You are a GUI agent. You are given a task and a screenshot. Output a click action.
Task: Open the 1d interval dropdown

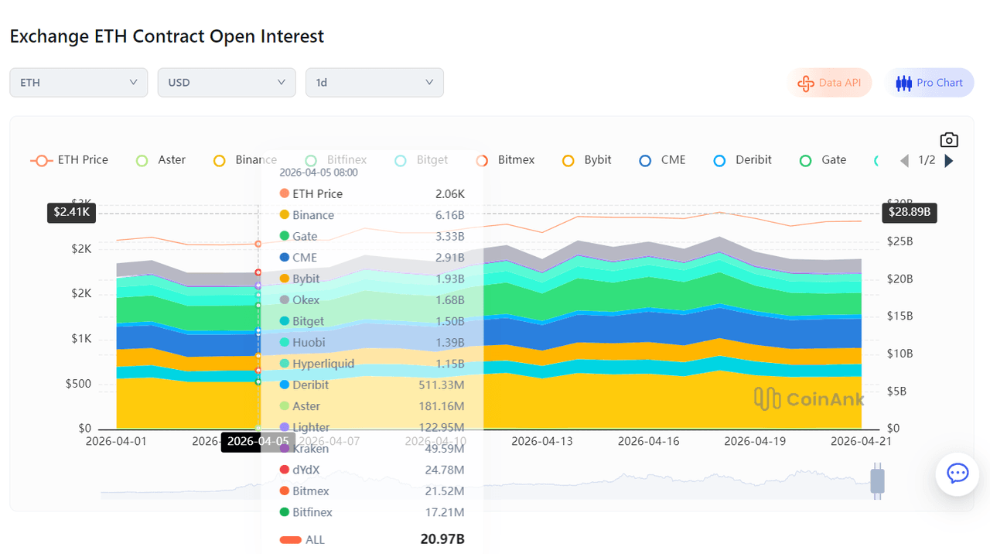[374, 83]
